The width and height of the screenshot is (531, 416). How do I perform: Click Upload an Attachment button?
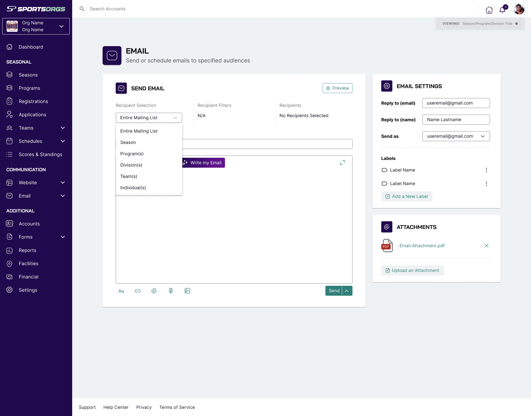[x=412, y=270]
